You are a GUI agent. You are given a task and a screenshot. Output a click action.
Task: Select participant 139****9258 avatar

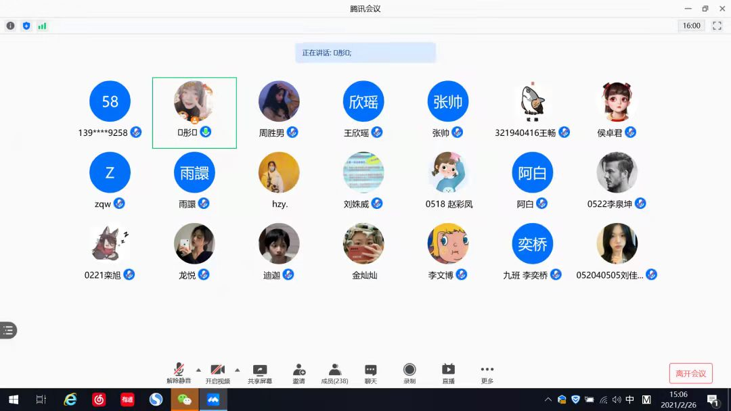110,101
